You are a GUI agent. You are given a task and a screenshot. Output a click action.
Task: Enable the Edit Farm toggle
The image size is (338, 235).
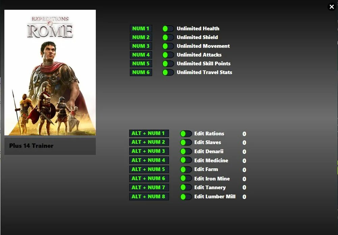(186, 170)
